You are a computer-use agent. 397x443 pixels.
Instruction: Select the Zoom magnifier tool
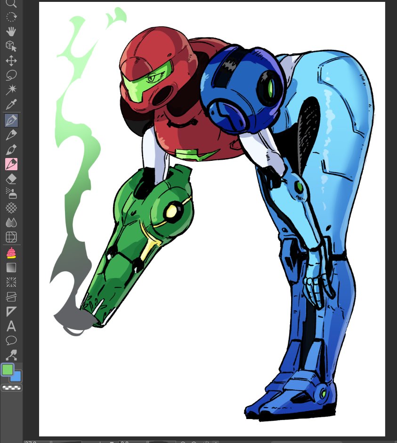tap(11, 3)
